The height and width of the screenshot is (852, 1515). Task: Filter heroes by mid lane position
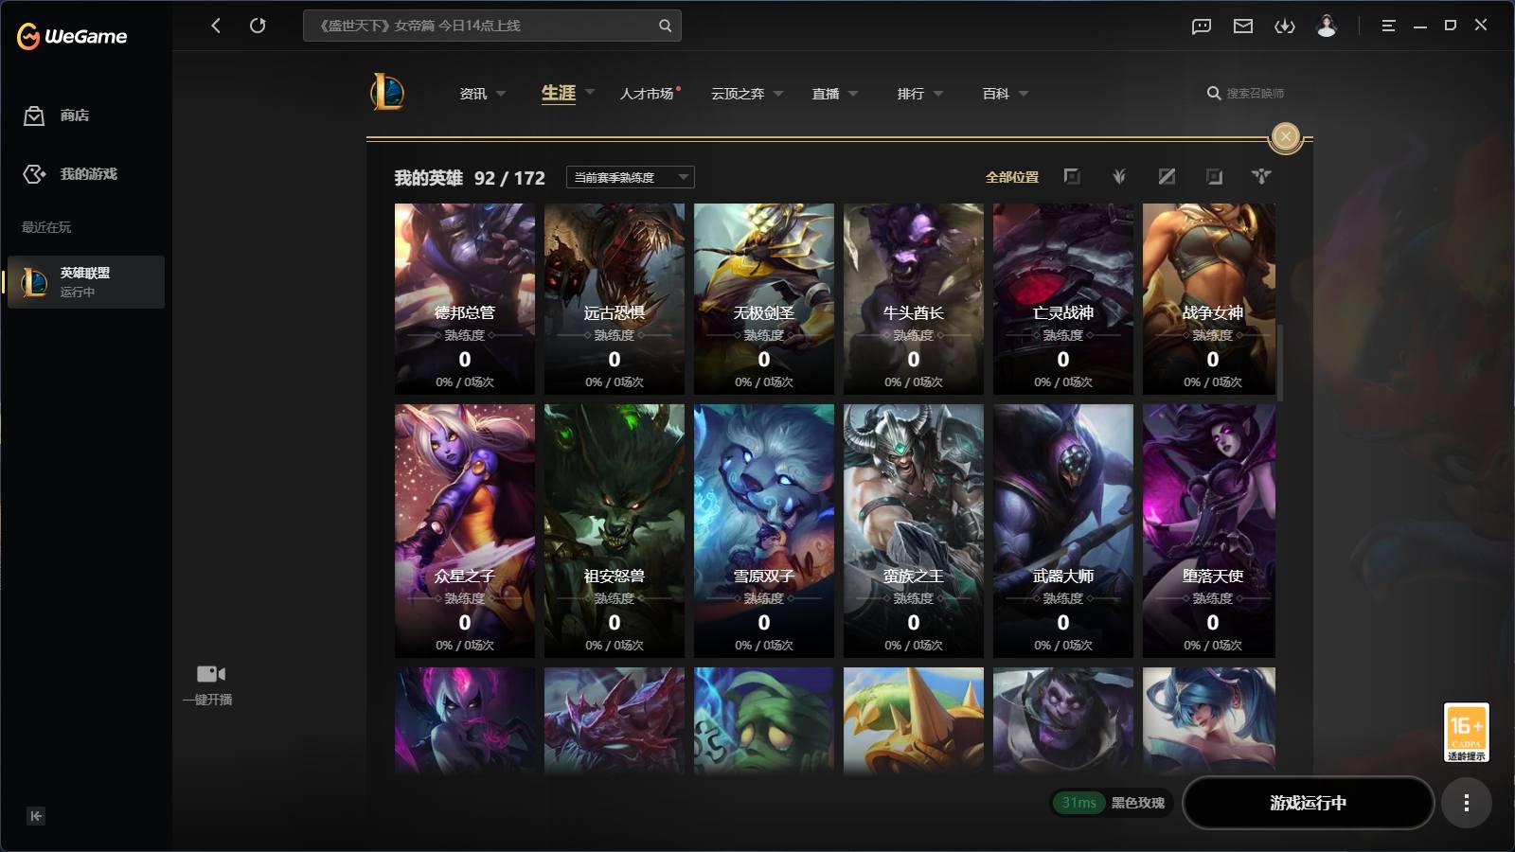[x=1167, y=176]
